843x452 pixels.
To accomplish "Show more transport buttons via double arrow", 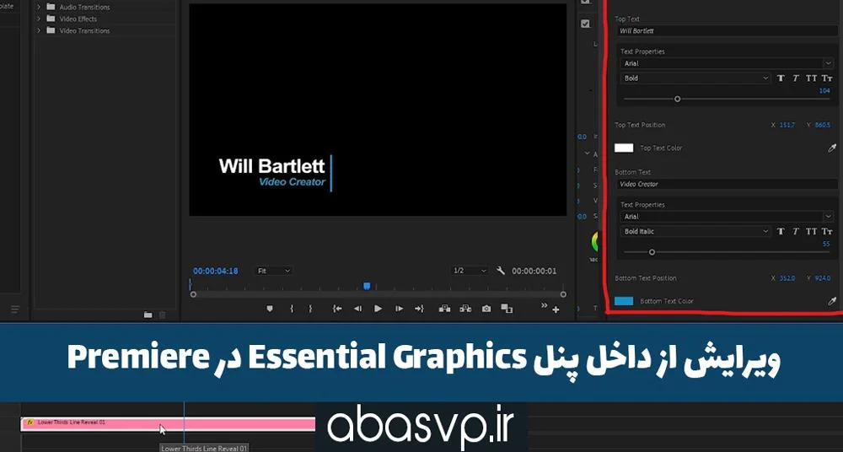I will click(x=544, y=305).
